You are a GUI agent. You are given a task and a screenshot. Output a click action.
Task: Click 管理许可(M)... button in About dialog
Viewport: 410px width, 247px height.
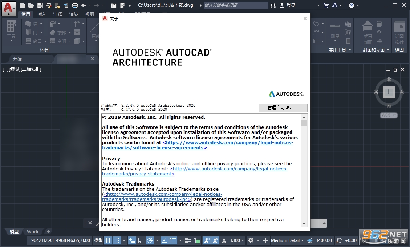click(x=283, y=108)
